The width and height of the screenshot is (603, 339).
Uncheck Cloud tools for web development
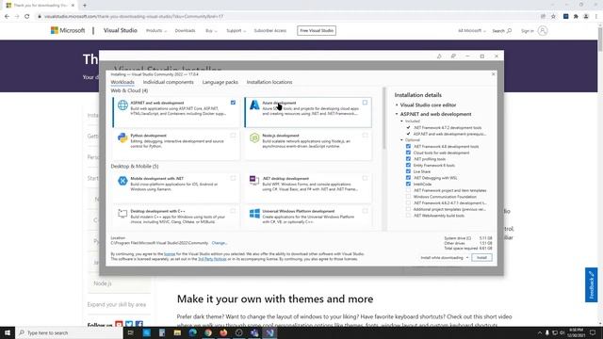(408, 153)
